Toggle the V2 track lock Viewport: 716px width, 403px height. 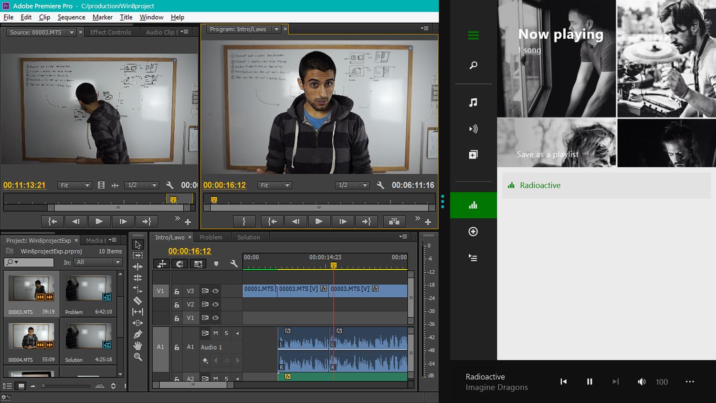(177, 305)
